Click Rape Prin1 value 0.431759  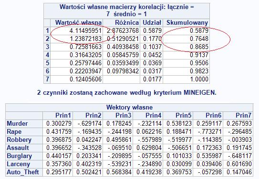coord(59,131)
